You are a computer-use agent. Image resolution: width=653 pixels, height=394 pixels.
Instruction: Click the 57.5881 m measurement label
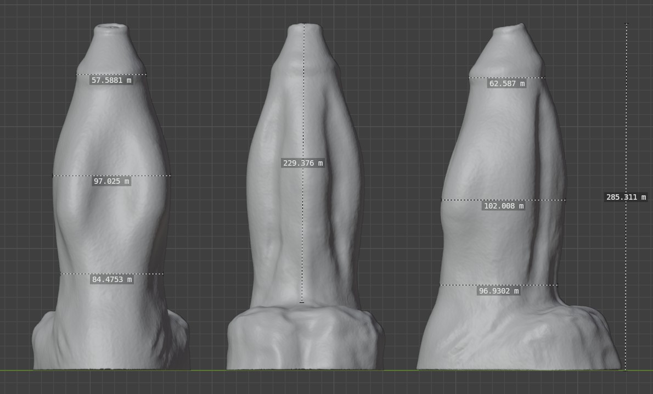(111, 80)
